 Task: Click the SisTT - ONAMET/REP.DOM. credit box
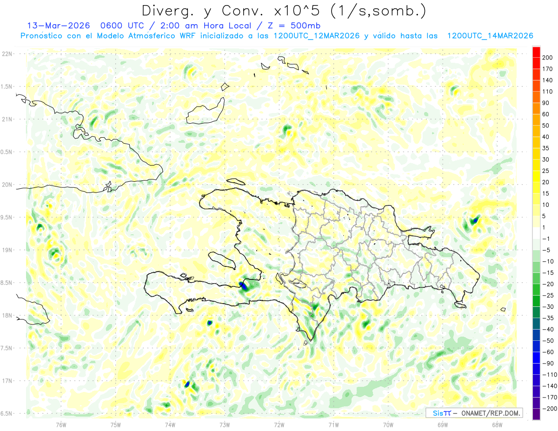click(x=473, y=413)
